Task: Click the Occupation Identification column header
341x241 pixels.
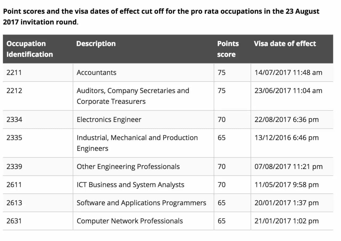Action: [38, 49]
